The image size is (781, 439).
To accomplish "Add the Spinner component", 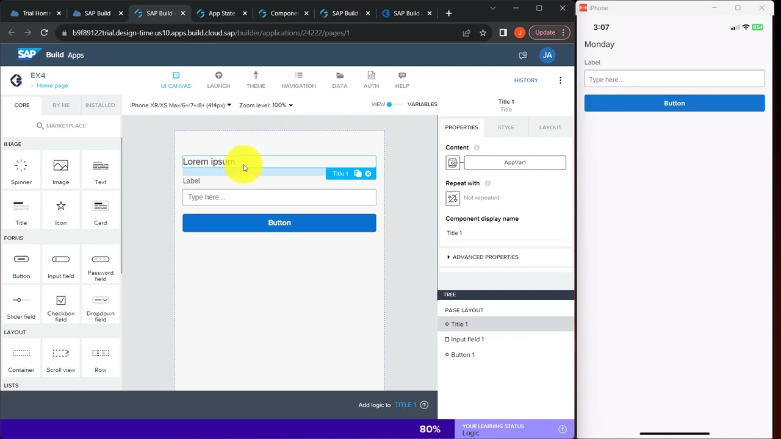I will [21, 171].
